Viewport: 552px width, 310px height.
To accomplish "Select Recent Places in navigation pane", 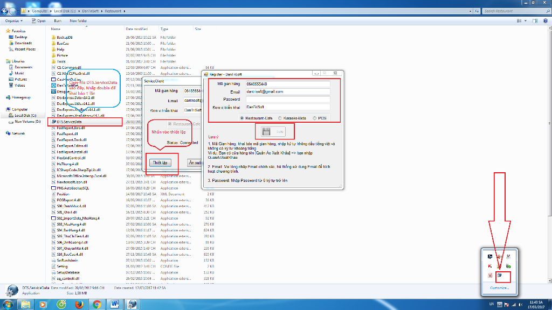I will (x=25, y=49).
